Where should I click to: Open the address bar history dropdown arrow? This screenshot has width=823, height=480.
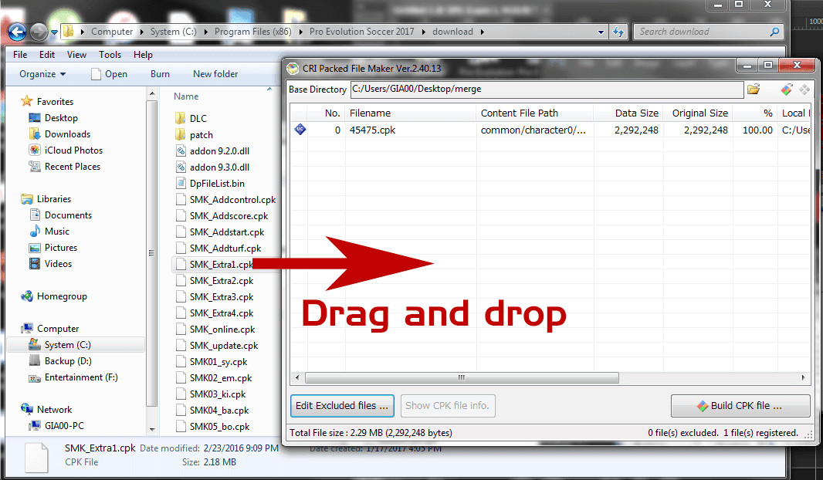(601, 32)
